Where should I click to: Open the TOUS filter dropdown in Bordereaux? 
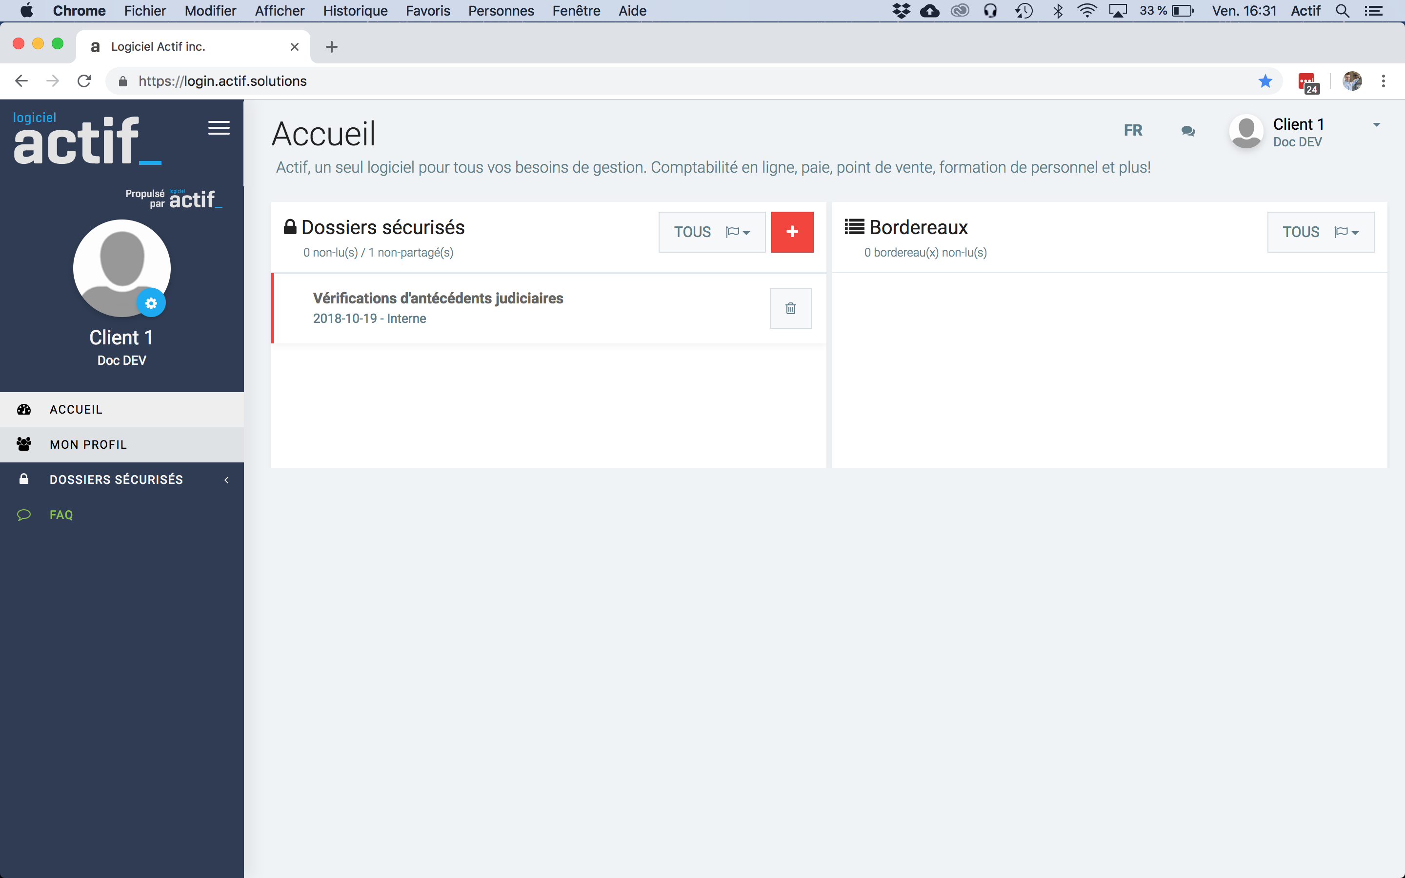(1320, 232)
